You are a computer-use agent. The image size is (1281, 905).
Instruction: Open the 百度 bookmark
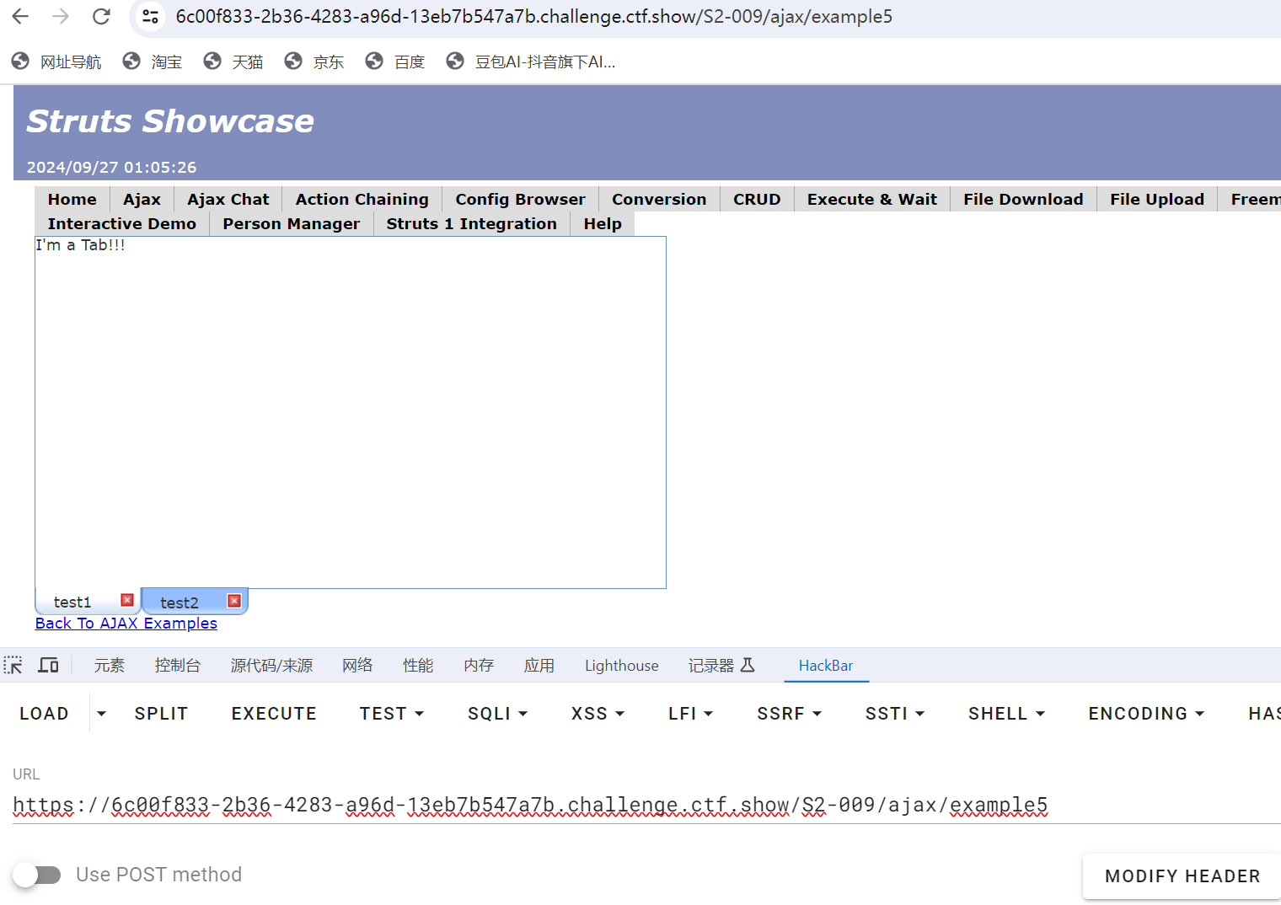coord(395,62)
